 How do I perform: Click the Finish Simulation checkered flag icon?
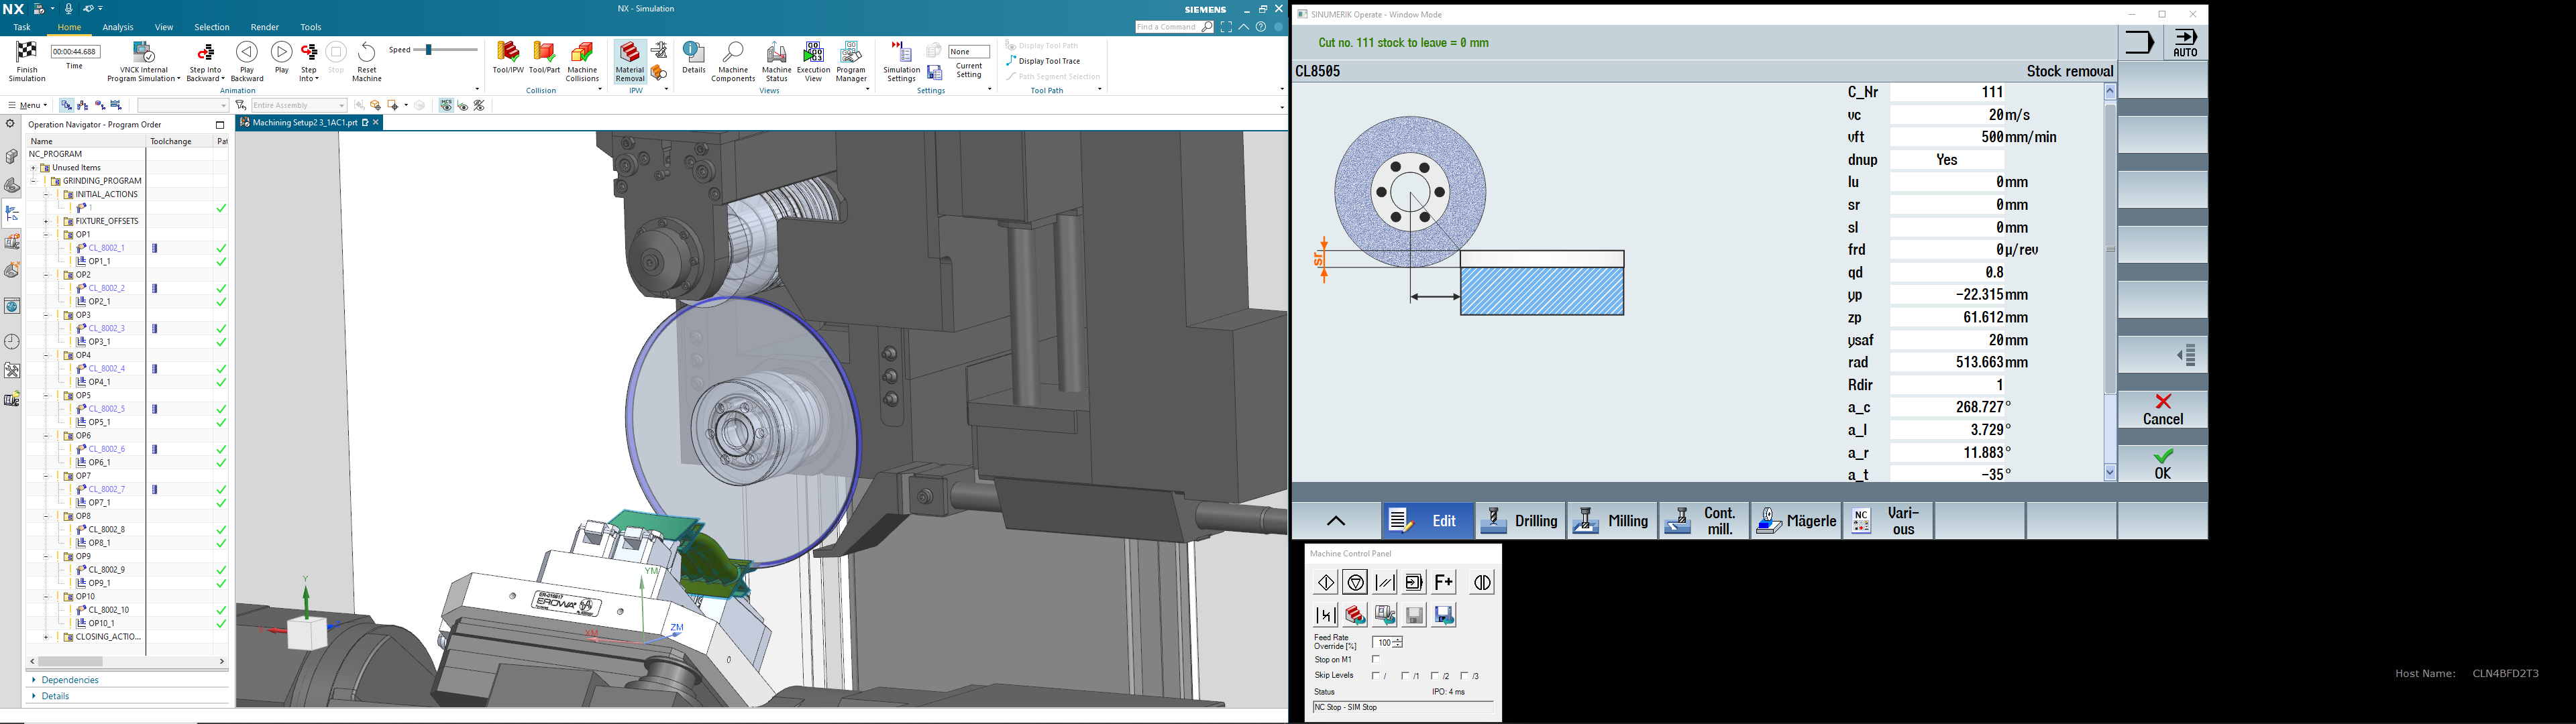(27, 53)
